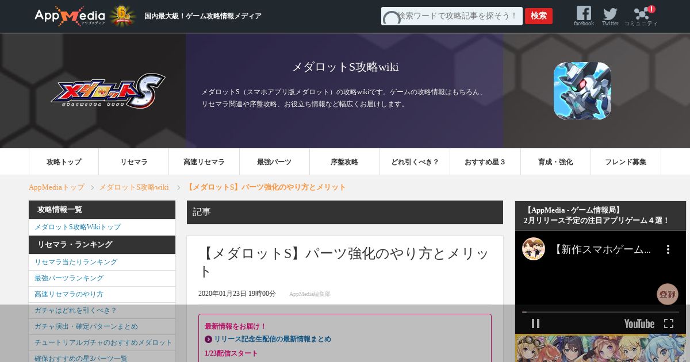Select the 最強パーツ navigation tab
This screenshot has height=362, width=690.
point(274,162)
